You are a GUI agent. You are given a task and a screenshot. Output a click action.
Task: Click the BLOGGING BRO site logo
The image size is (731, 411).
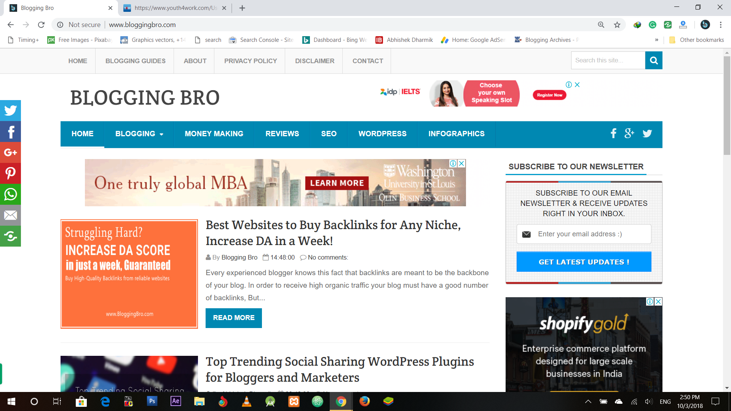[145, 98]
